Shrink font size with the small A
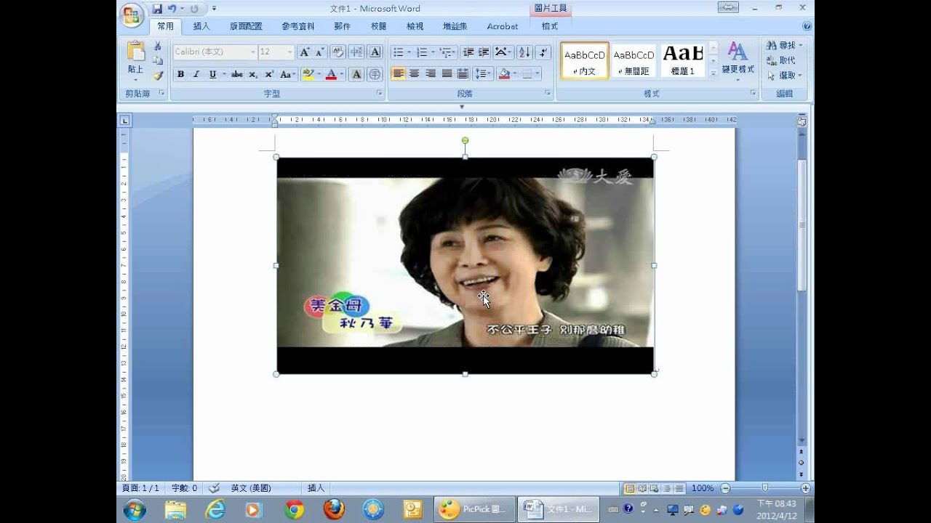931x523 pixels. [320, 52]
